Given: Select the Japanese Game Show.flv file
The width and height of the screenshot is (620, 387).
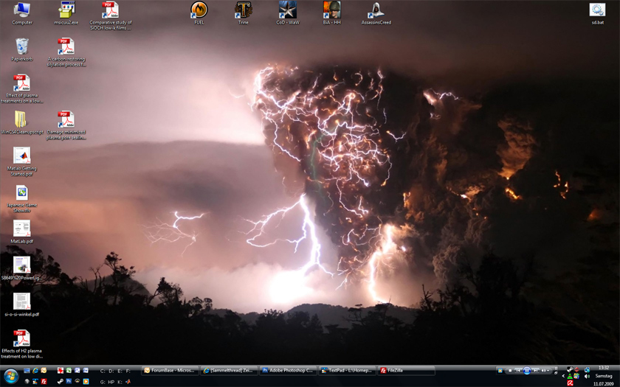Looking at the screenshot, I should (21, 198).
